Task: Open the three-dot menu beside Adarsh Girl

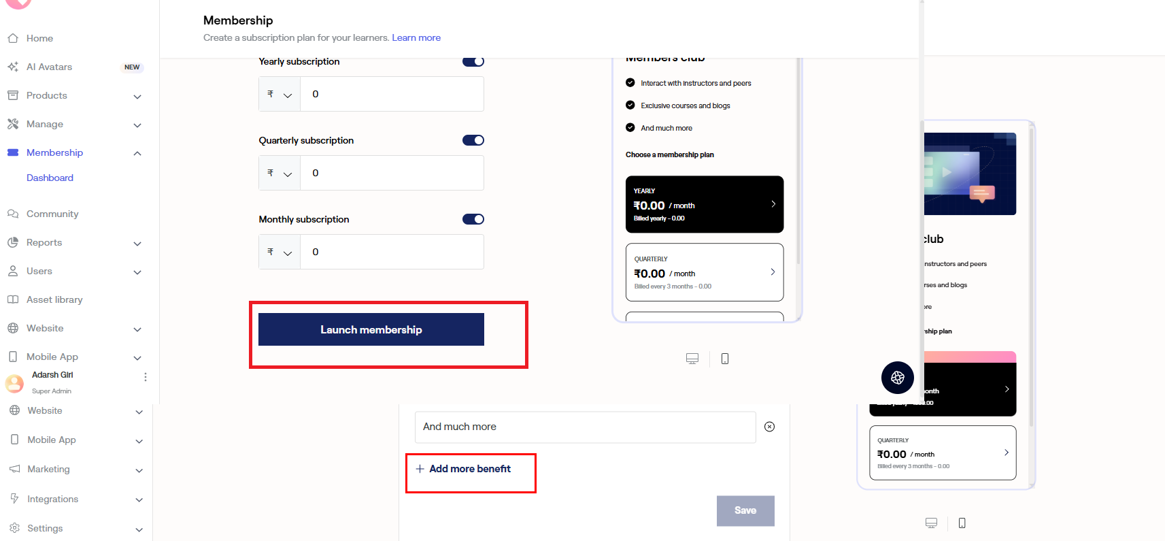Action: (x=146, y=377)
